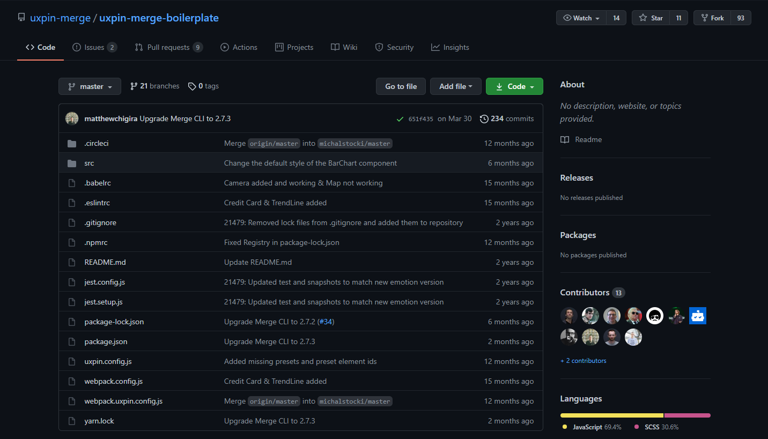Open the webpack.config.js file
The width and height of the screenshot is (768, 439).
[x=114, y=381]
